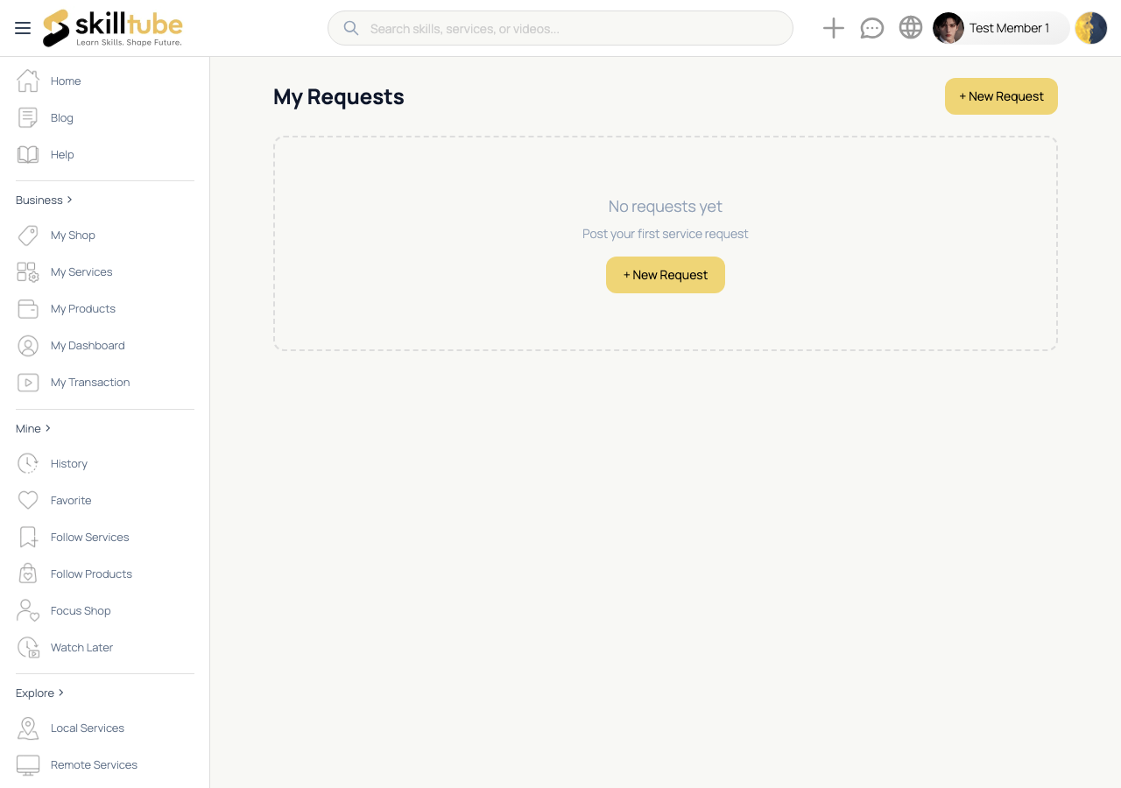Open My Shop label

coord(73,235)
